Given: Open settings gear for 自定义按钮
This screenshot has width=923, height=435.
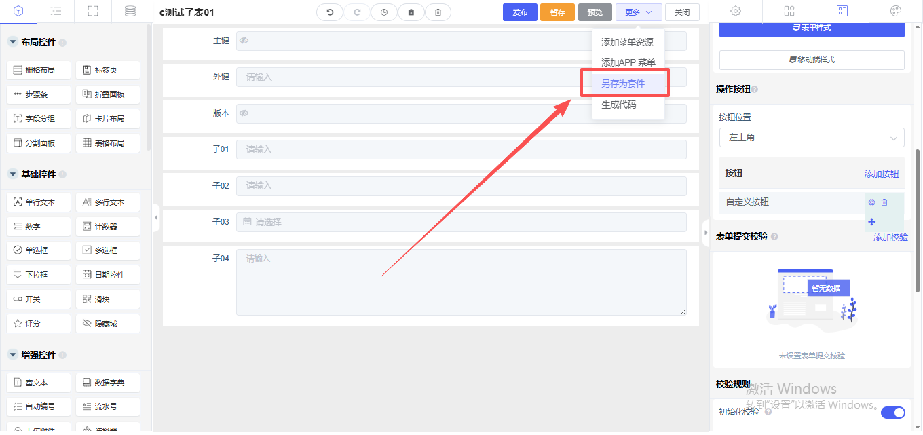Looking at the screenshot, I should [871, 202].
